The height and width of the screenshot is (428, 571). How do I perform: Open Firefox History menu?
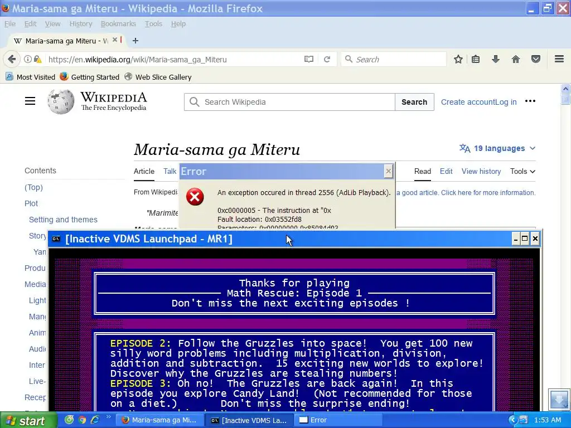[x=80, y=23]
